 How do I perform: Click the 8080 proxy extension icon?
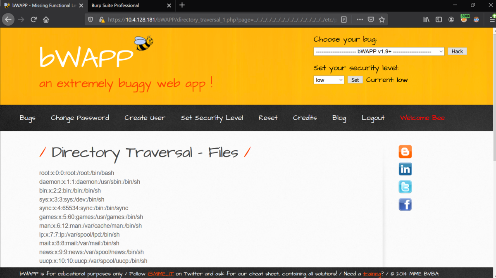click(464, 19)
